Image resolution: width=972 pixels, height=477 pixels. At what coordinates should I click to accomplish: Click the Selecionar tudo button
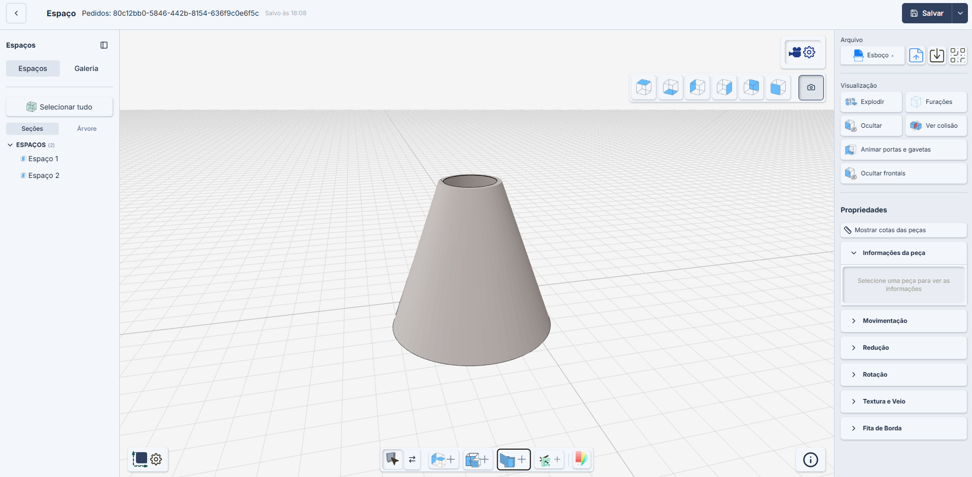pos(59,107)
